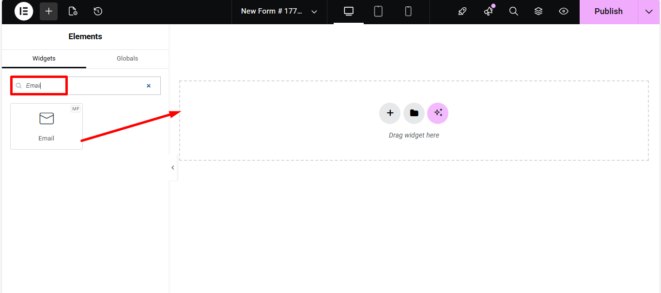Open the Structure navigator panel
661x293 pixels.
tap(538, 11)
